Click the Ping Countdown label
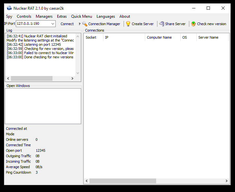This screenshot has width=235, height=192. click(18, 172)
